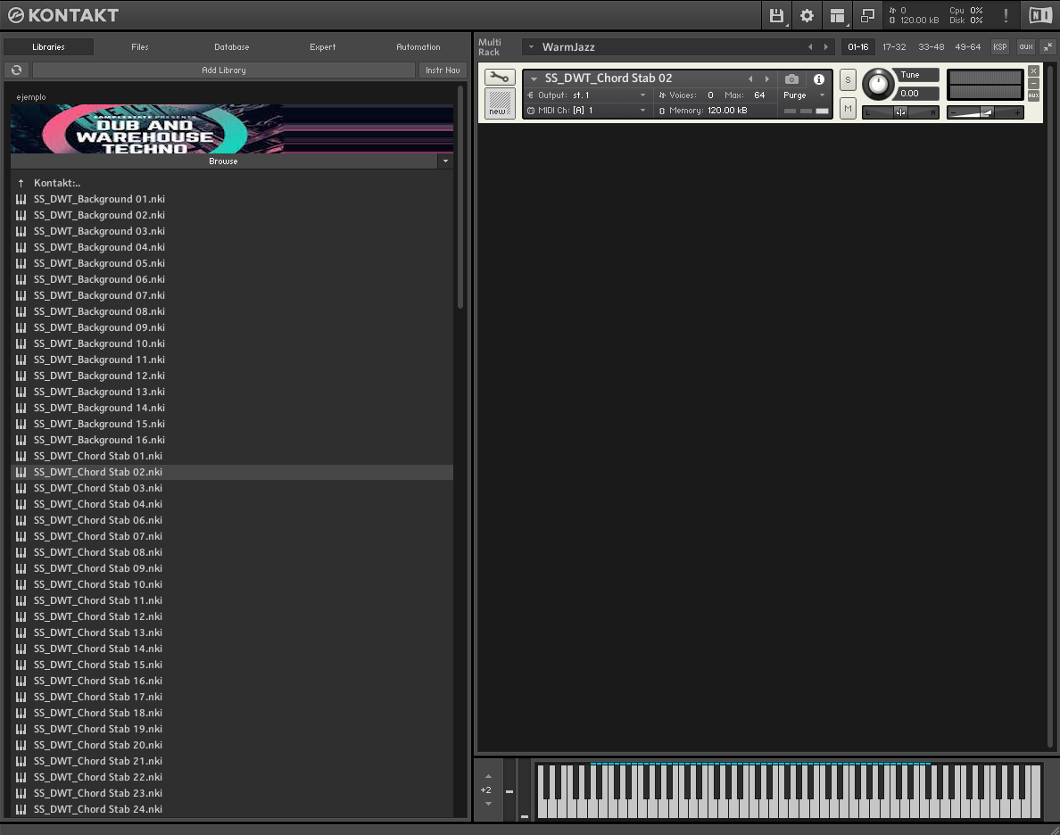Open Kontakt options via the gear icon

coord(807,15)
